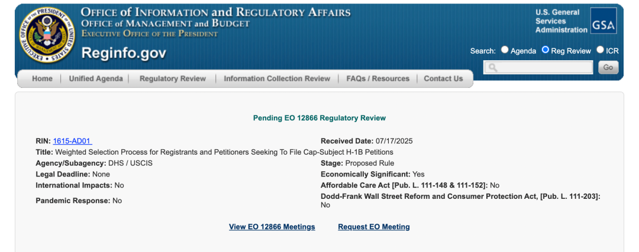
Task: Open Information Collection Review menu
Action: [x=277, y=78]
